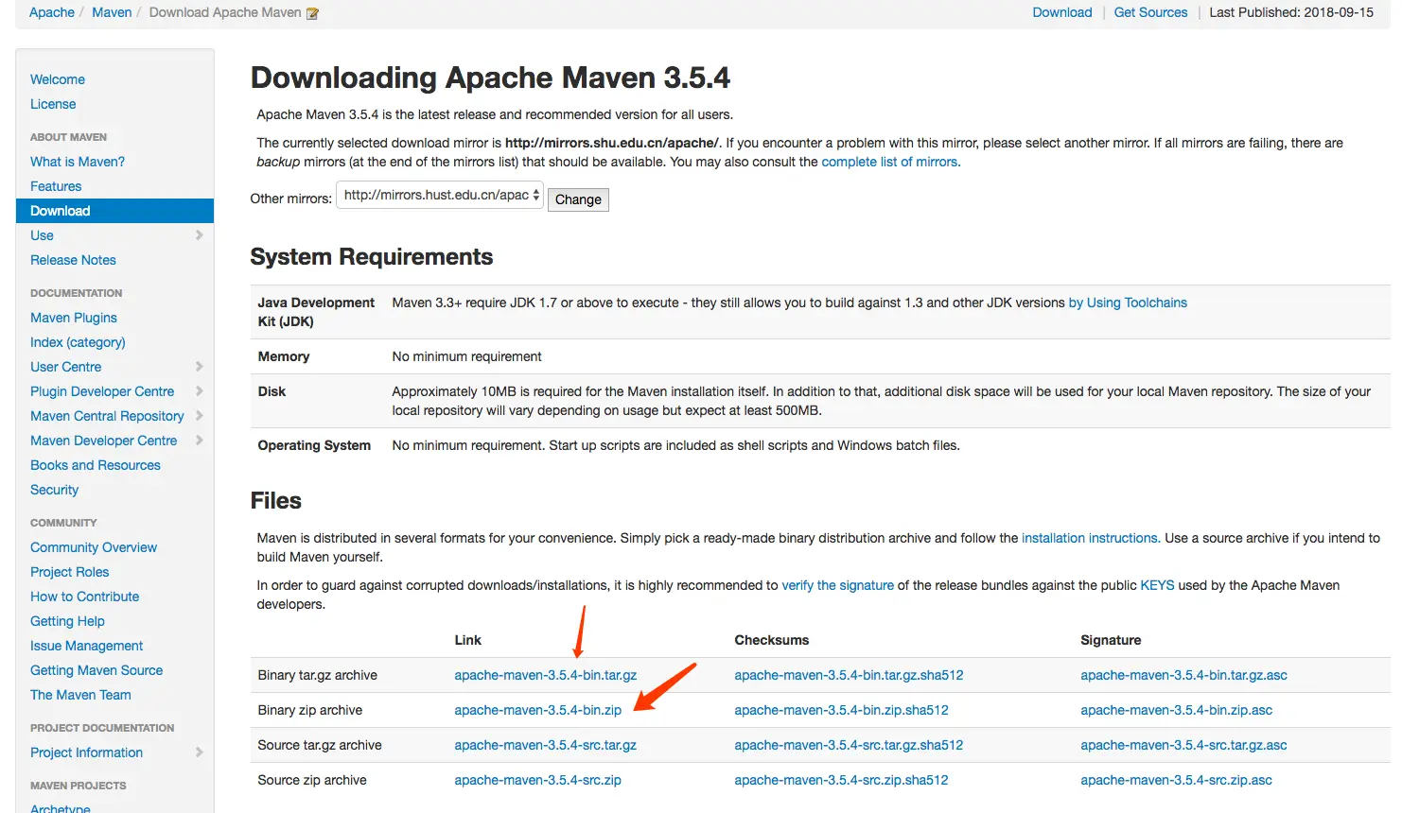The width and height of the screenshot is (1402, 813).
Task: Open Security sidebar link
Action: point(54,490)
